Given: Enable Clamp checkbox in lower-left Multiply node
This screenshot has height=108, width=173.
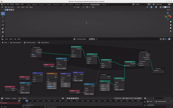Looking at the screenshot, I should pyautogui.click(x=21, y=89).
